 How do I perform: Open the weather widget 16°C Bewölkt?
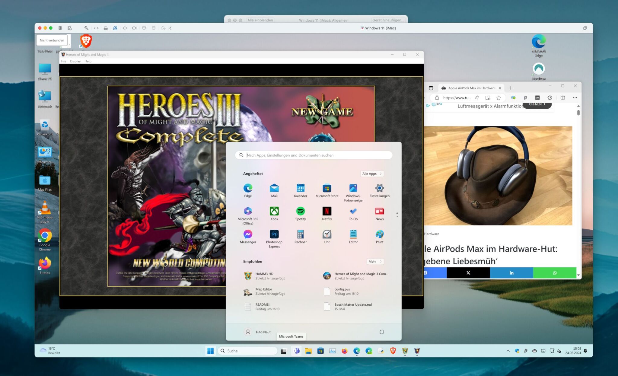click(50, 351)
